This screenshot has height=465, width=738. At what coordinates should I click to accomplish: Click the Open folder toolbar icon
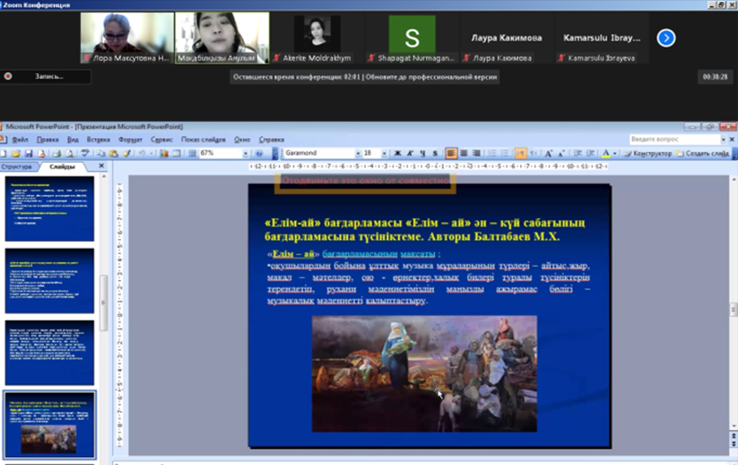[17, 153]
